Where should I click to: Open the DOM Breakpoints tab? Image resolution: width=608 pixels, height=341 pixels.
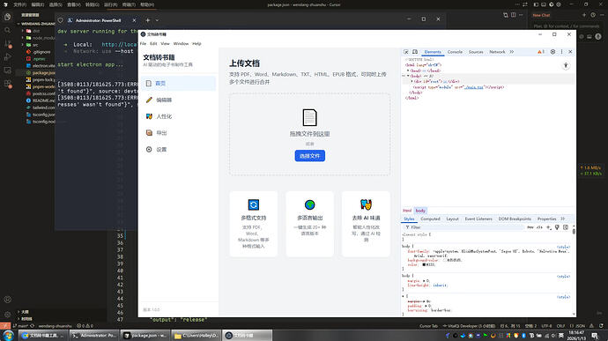515,219
